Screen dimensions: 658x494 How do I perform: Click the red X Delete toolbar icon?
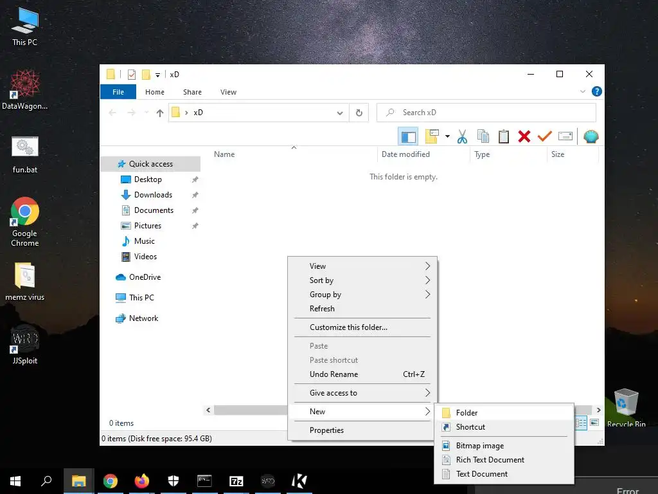pyautogui.click(x=524, y=136)
